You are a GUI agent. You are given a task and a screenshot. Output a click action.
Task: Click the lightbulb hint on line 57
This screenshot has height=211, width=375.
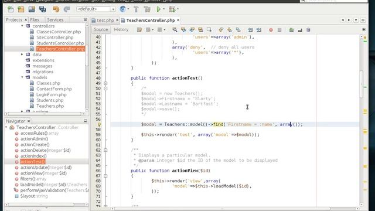(99, 124)
